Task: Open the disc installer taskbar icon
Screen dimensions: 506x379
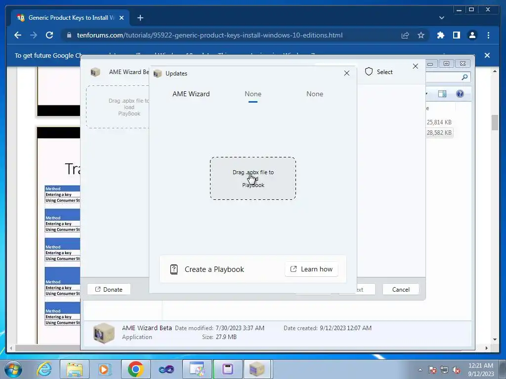Action: pos(197,369)
